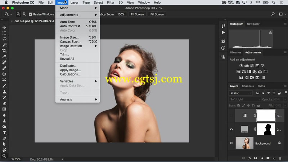288x162 pixels.
Task: Expand the Analysis submenu
Action: tap(78, 100)
